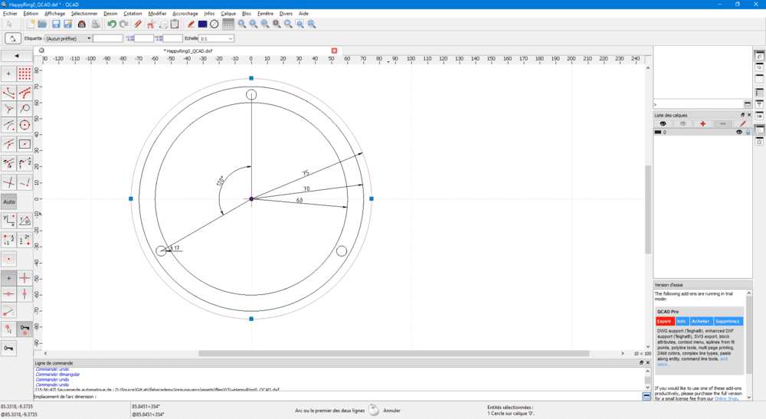The width and height of the screenshot is (766, 419).
Task: Select the center snap tool (circle with crosshair)
Action: pyautogui.click(x=25, y=125)
